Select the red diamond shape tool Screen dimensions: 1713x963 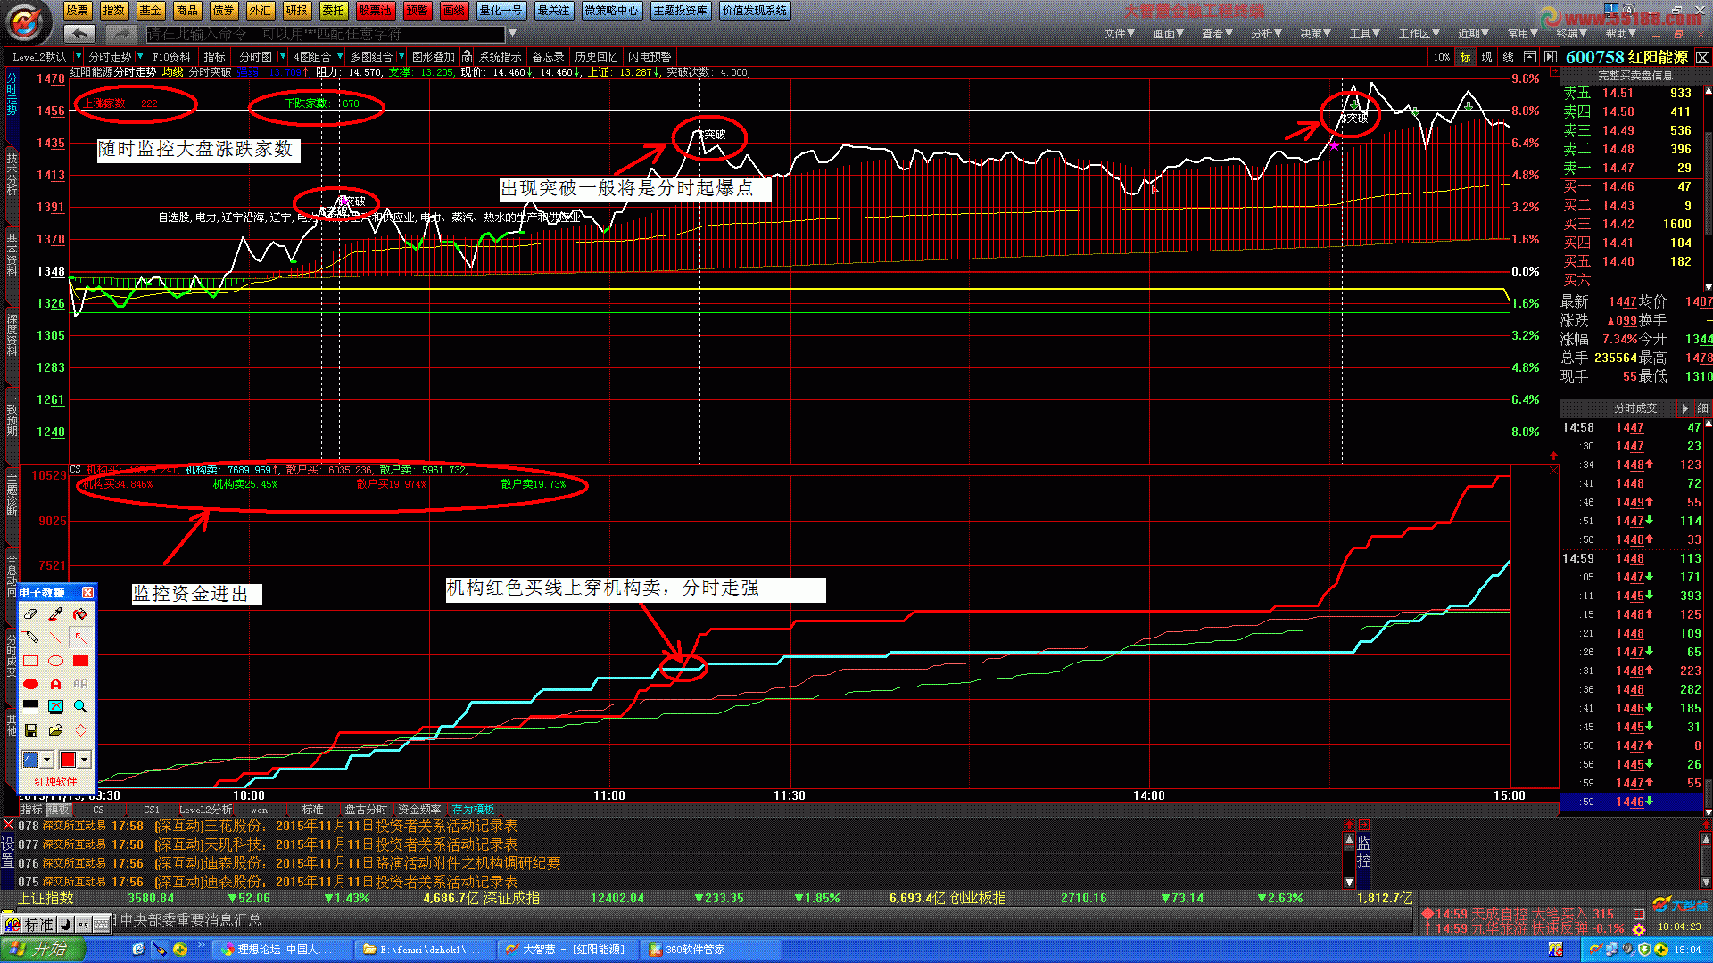coord(80,730)
